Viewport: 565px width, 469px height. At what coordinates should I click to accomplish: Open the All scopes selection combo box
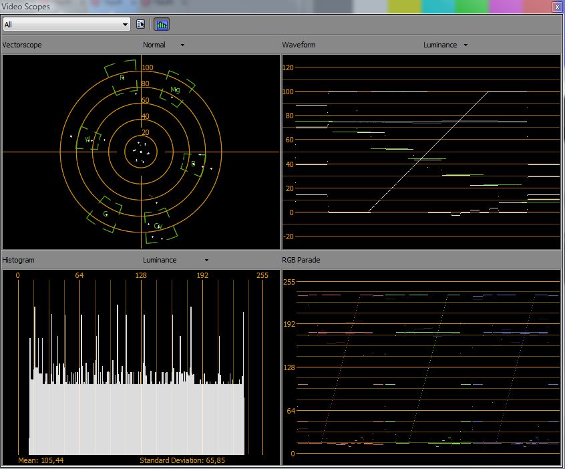click(x=66, y=25)
